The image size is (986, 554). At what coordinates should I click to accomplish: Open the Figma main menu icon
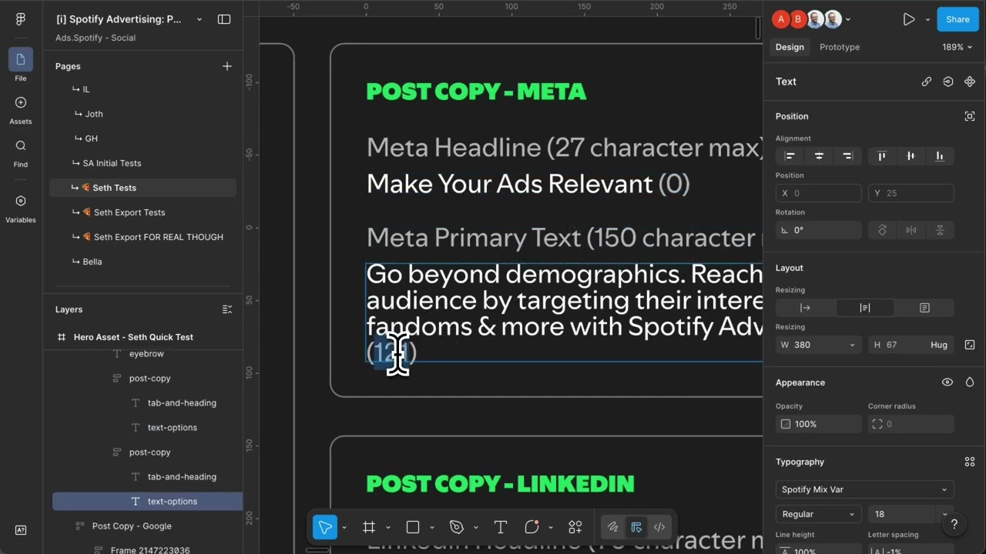pyautogui.click(x=21, y=19)
